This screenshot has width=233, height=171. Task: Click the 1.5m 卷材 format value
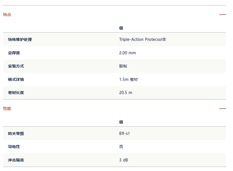pos(128,79)
